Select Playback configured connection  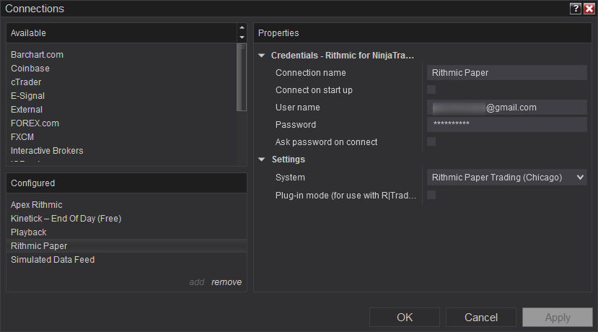127,232
